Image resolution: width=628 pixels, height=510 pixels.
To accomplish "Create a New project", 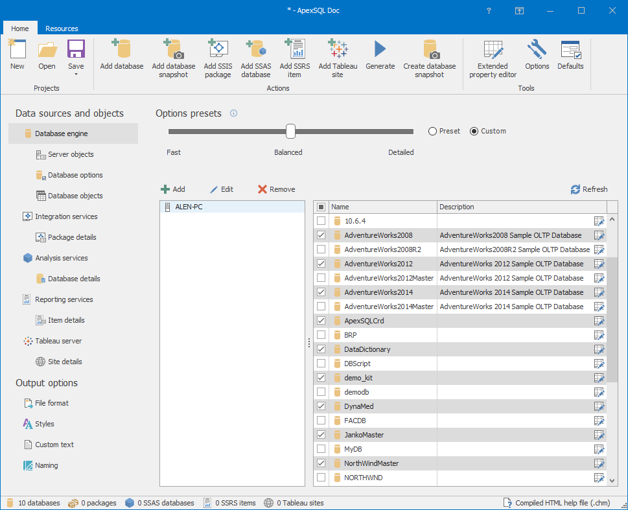I will click(17, 54).
